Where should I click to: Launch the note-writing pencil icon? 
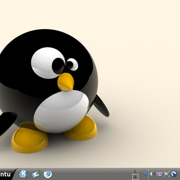click(36, 174)
